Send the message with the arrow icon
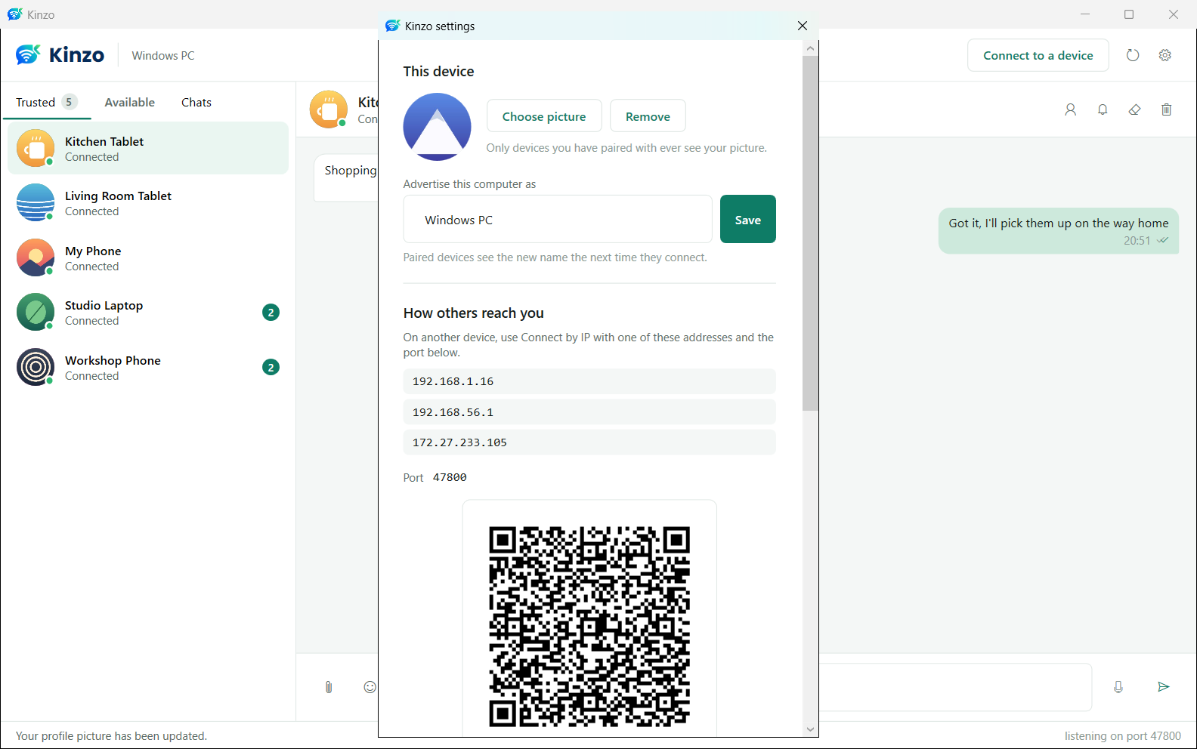 click(1164, 687)
